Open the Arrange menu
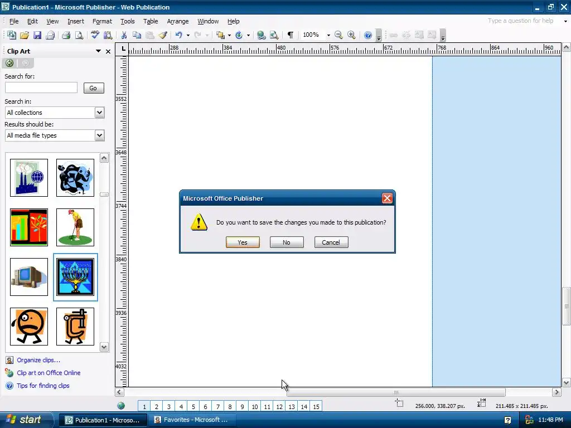 (x=178, y=21)
